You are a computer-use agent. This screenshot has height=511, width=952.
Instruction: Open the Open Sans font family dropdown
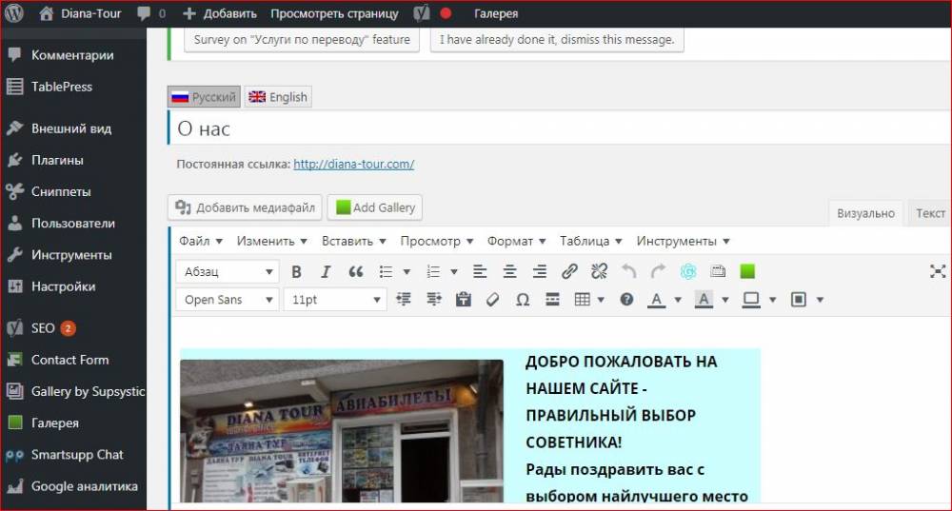[x=228, y=299]
